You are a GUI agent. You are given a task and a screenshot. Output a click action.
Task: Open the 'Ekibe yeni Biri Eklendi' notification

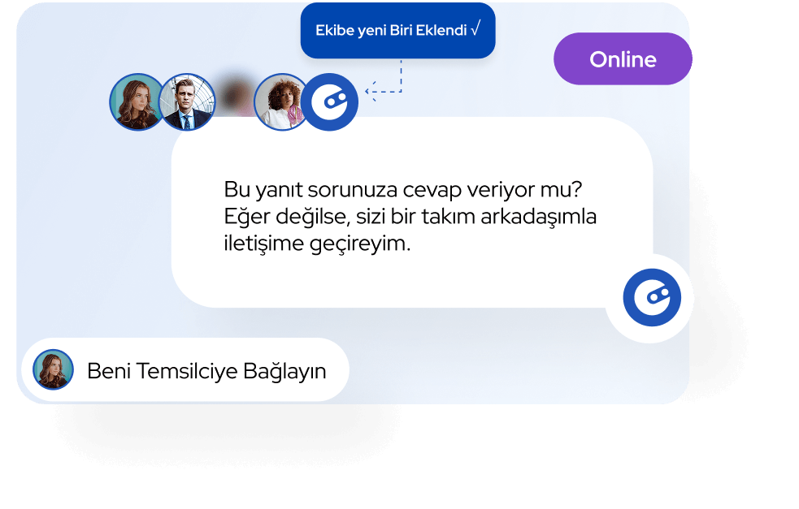[397, 31]
